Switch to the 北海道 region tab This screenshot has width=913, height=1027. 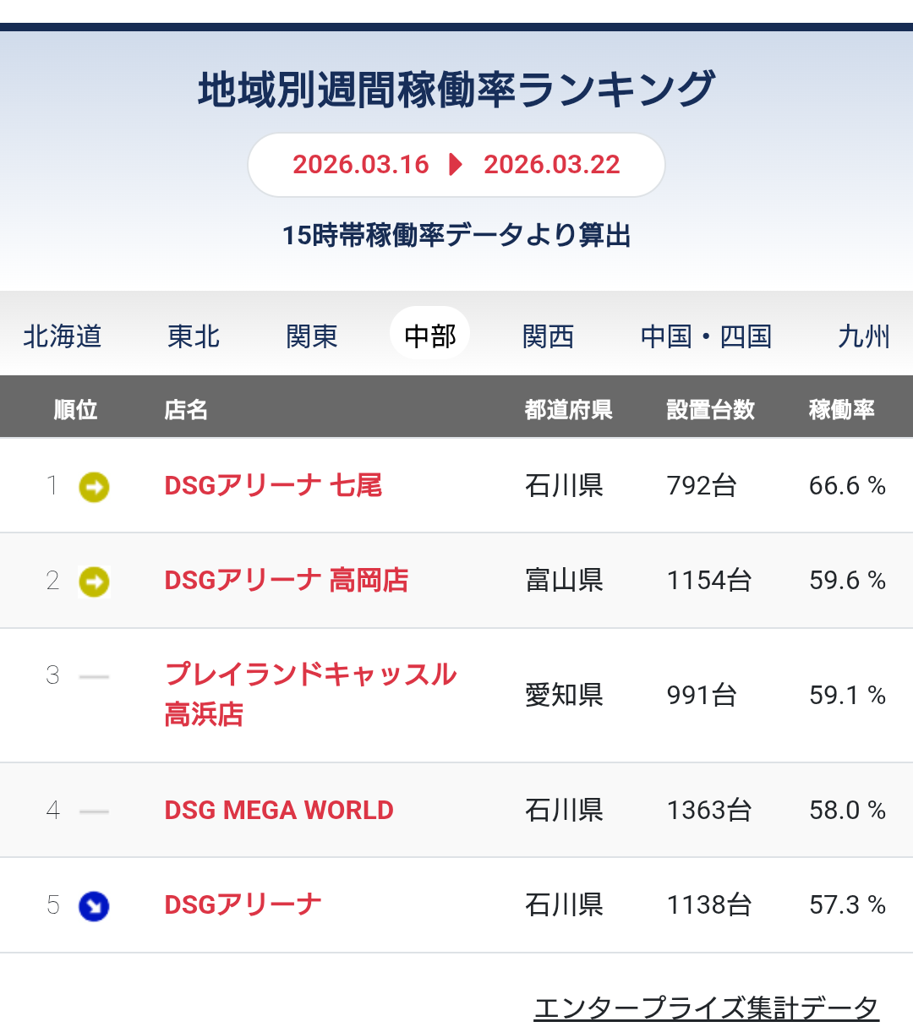pos(63,336)
